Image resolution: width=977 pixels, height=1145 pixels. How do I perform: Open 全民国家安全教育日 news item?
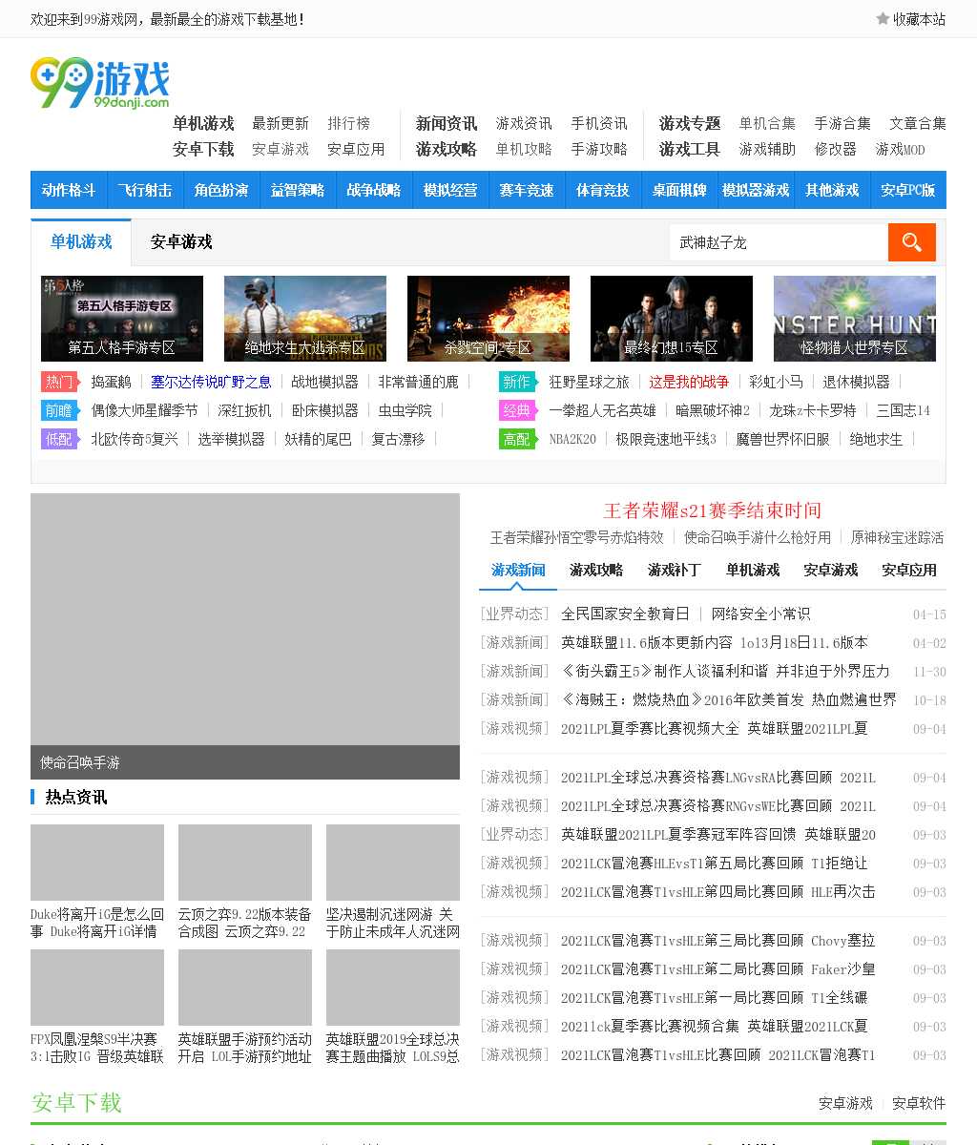(x=625, y=614)
